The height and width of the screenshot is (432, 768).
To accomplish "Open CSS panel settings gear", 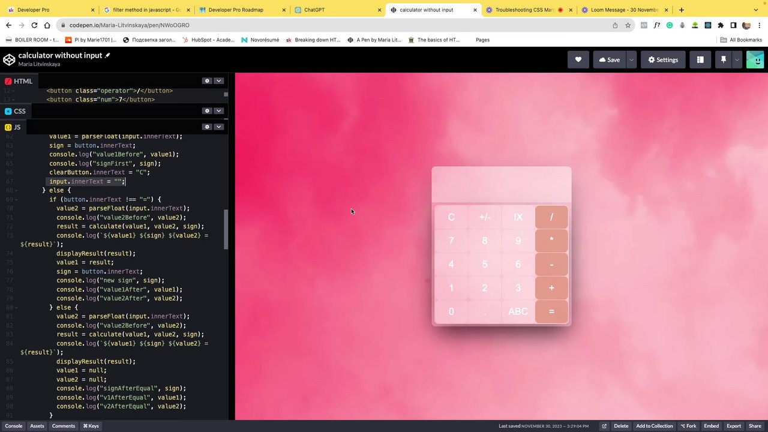I will [x=207, y=111].
